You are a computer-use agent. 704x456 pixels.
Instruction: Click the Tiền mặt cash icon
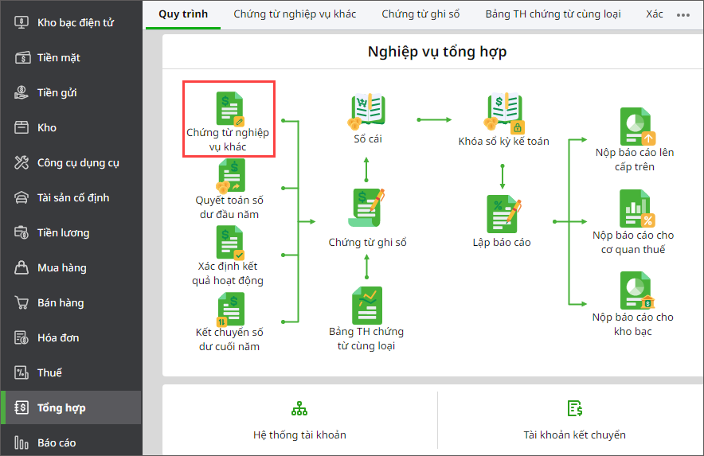22,57
